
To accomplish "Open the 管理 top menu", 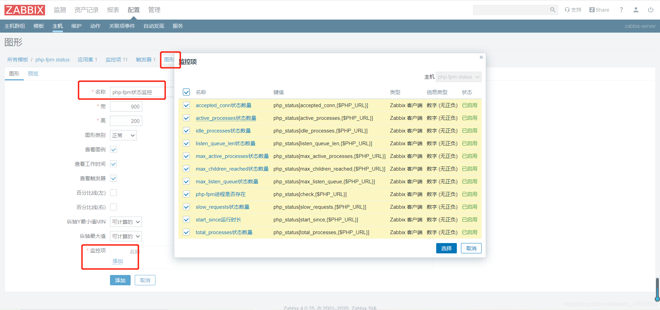I will point(154,10).
